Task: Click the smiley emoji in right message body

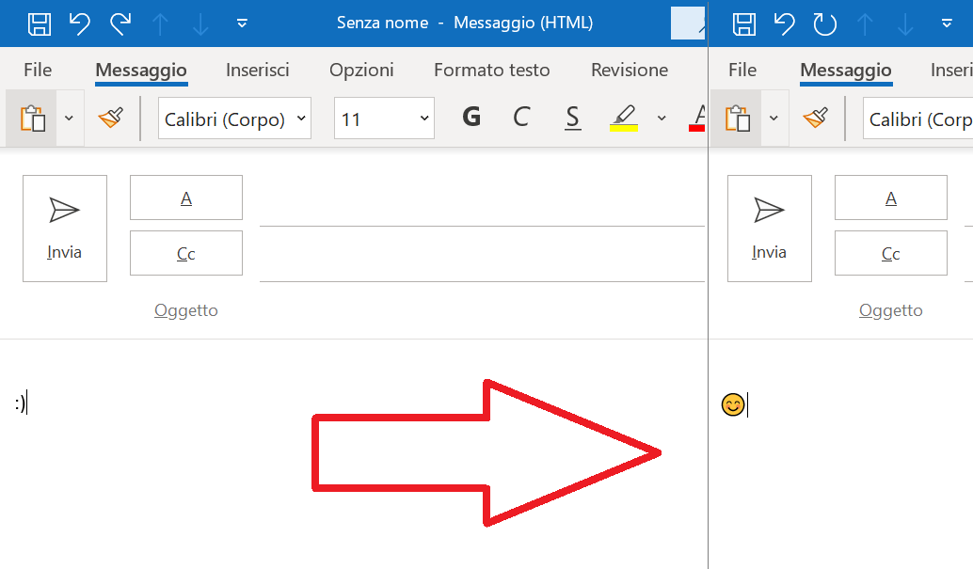Action: pos(733,404)
